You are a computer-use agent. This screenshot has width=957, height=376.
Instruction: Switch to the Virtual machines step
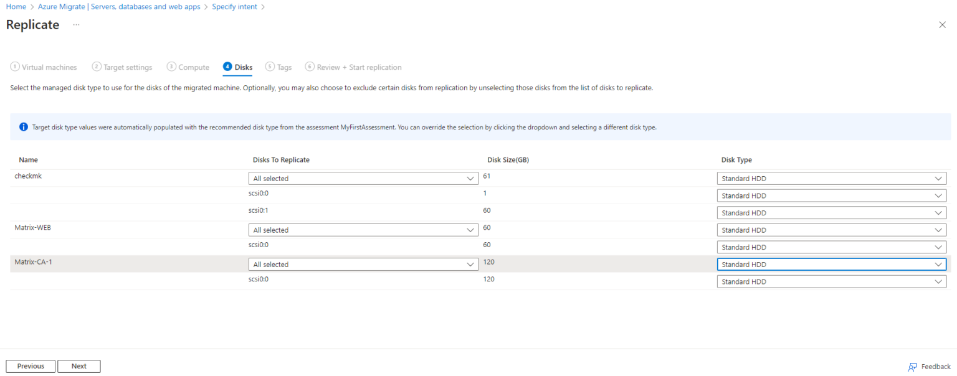(x=44, y=67)
